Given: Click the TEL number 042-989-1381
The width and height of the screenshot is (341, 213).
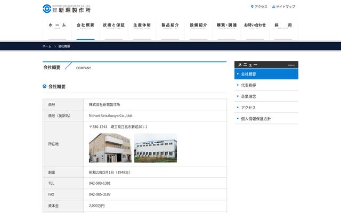Looking at the screenshot, I should click(100, 183).
